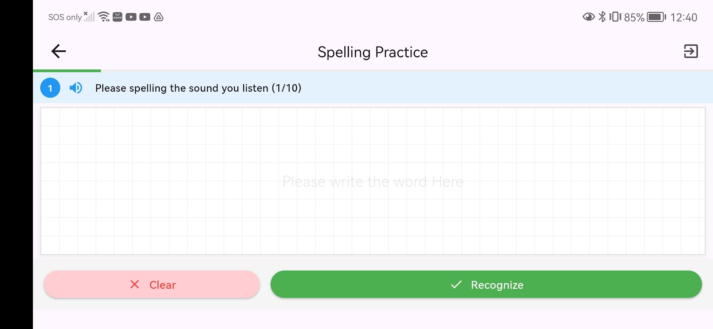713x329 pixels.
Task: Tap the first YouTube notification icon
Action: pyautogui.click(x=131, y=17)
